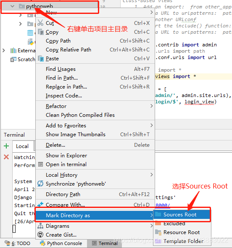Select Copy Relative Path entry

click(95, 50)
